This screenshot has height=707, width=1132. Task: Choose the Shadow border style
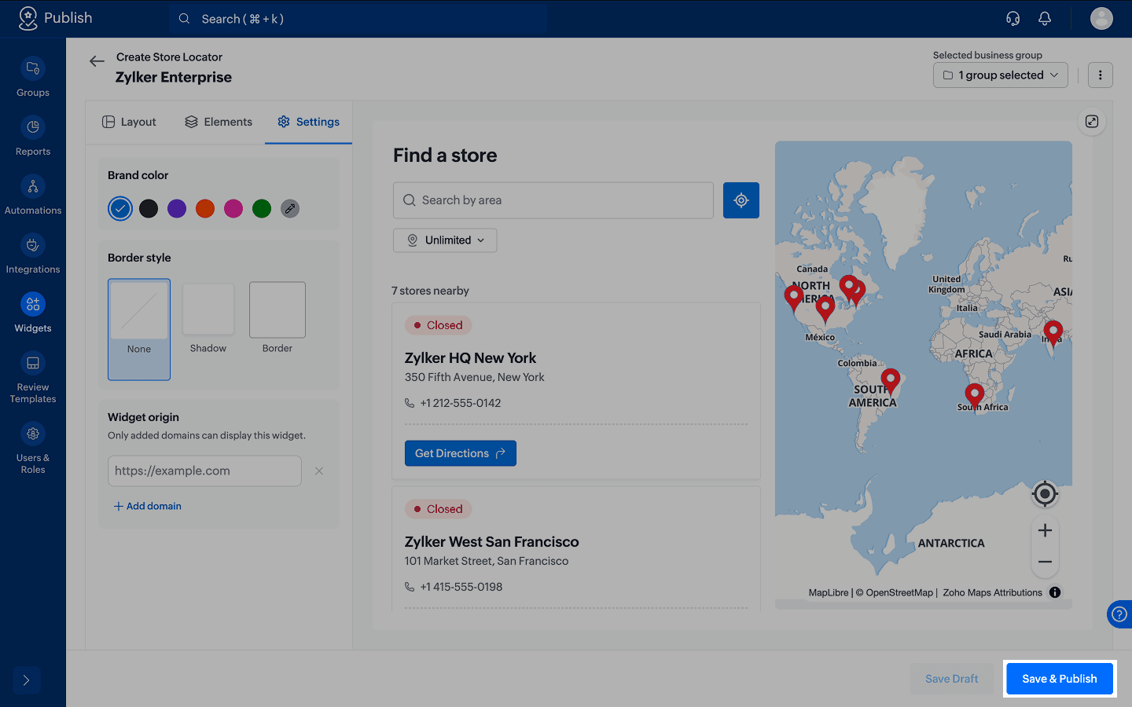pyautogui.click(x=208, y=319)
